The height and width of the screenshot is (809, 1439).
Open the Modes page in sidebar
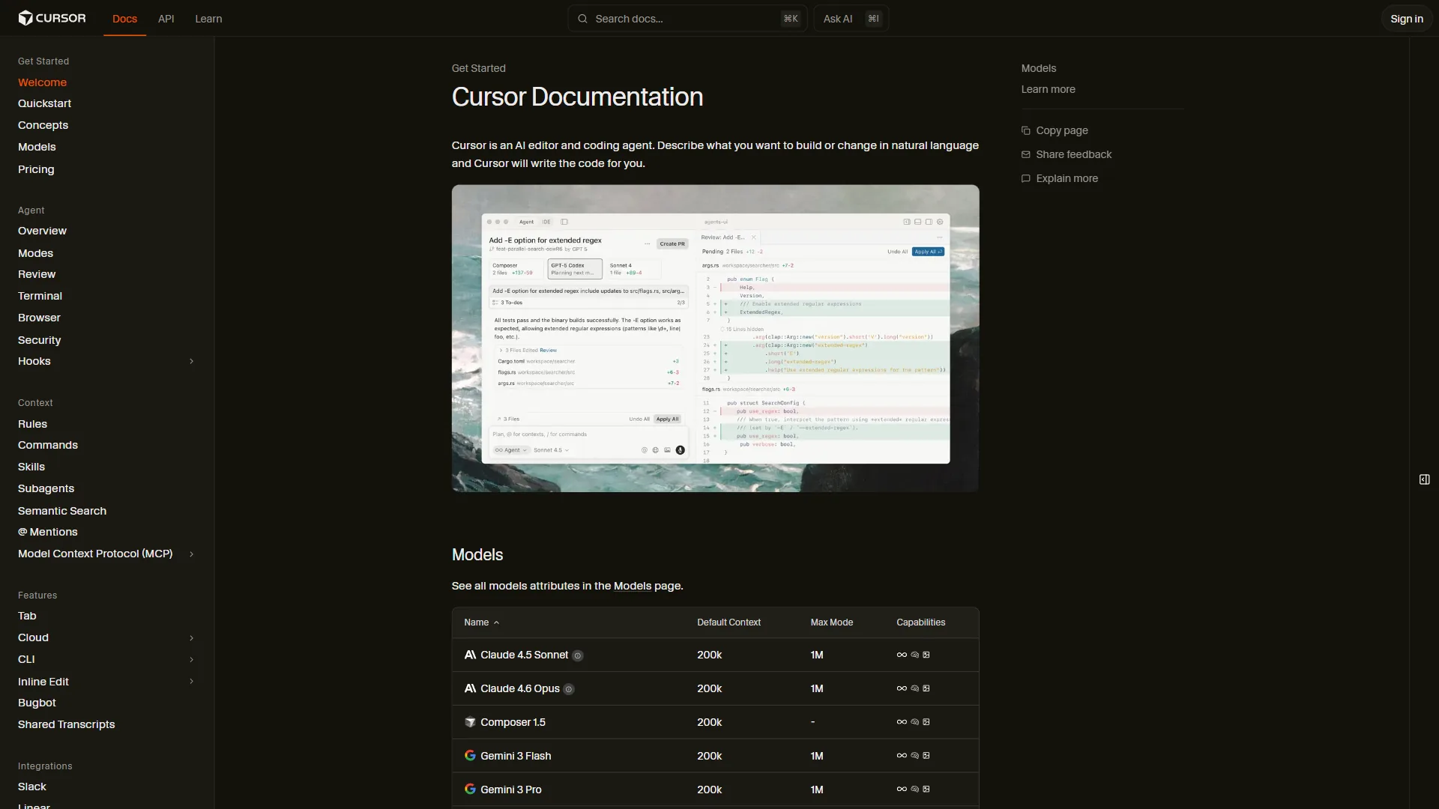coord(35,253)
